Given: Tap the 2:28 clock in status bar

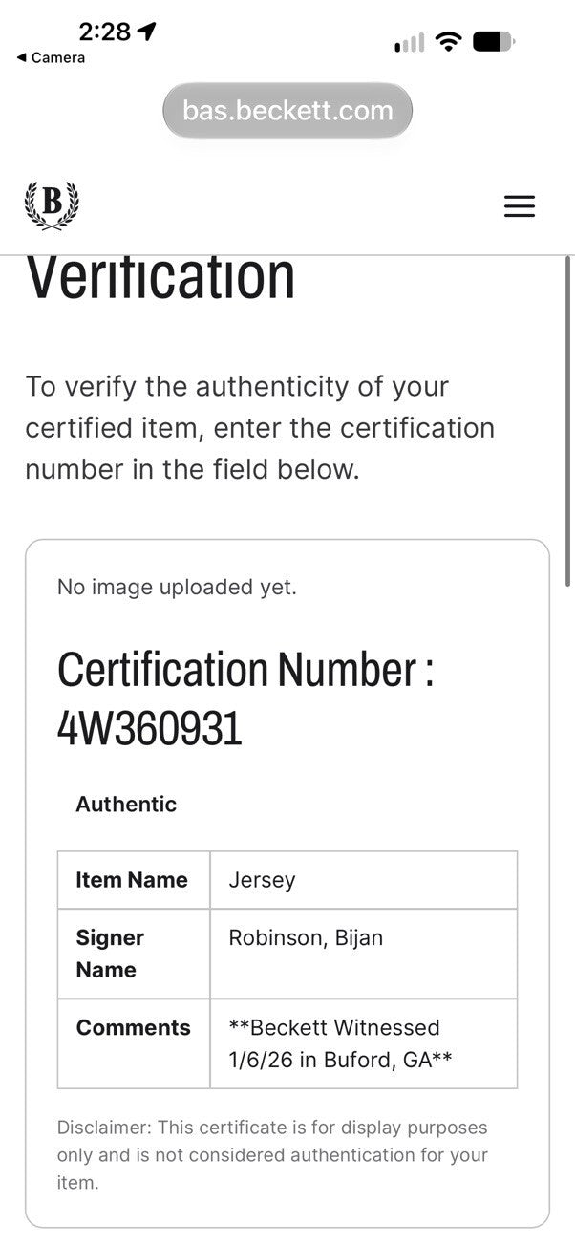Looking at the screenshot, I should (x=104, y=32).
